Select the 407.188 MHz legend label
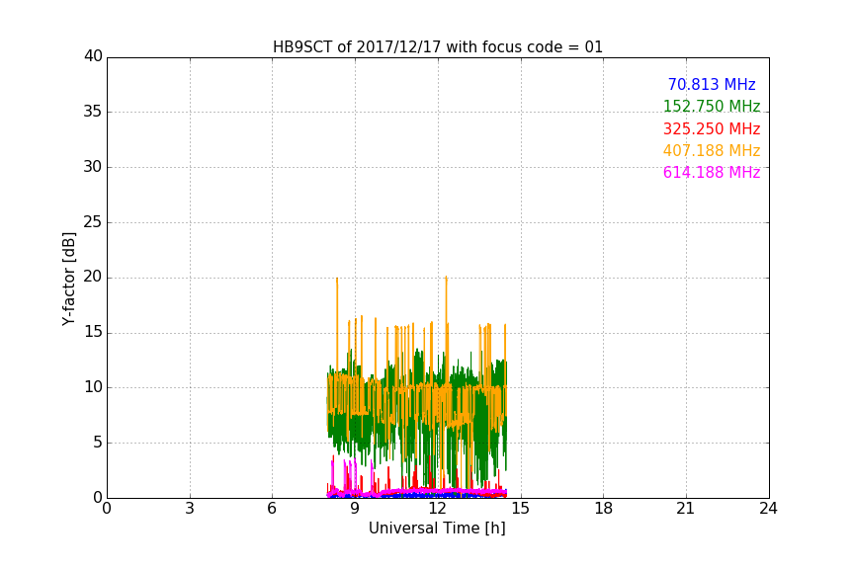854x569 pixels. click(x=712, y=150)
